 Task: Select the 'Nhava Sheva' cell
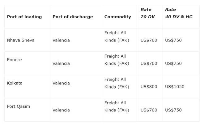coord(21,40)
